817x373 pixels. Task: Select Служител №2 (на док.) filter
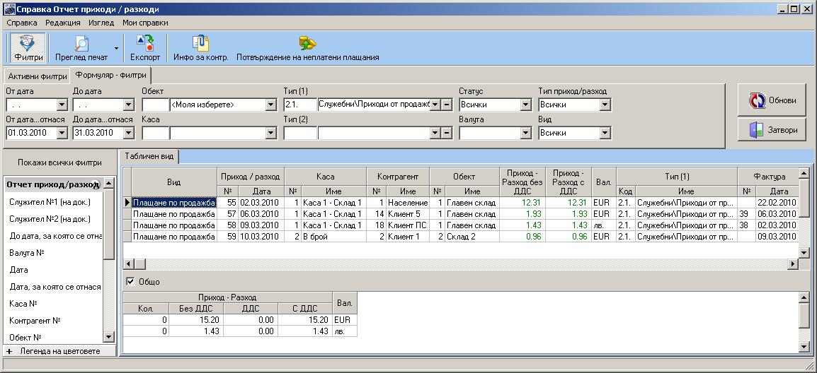(50, 219)
